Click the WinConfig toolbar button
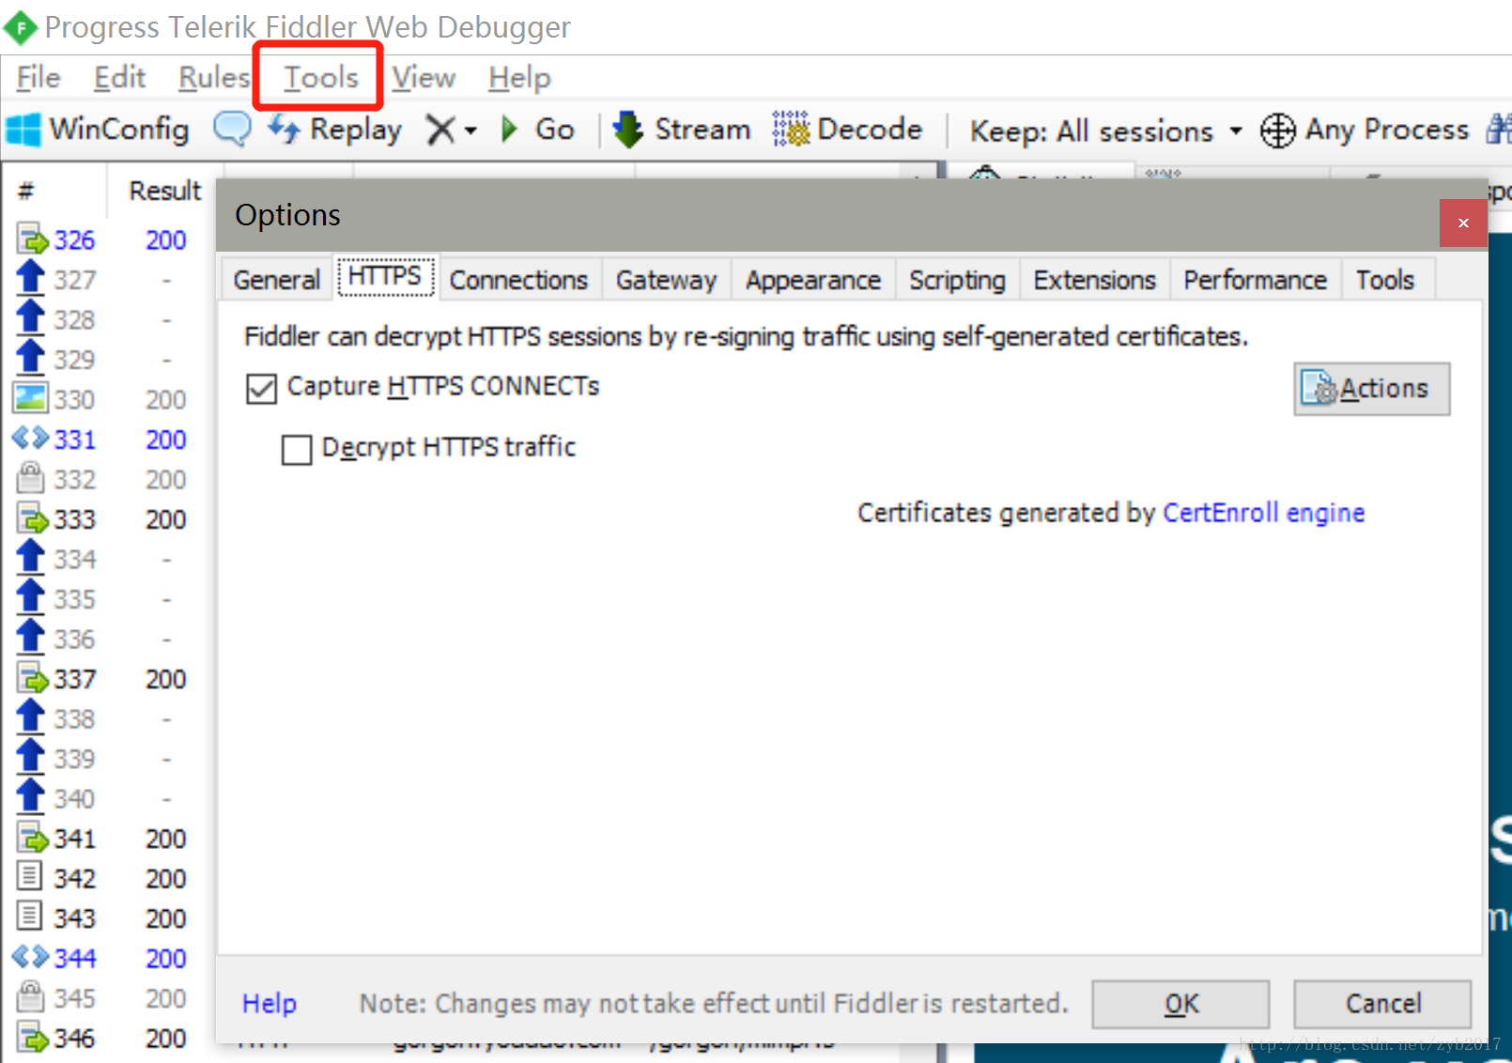Image resolution: width=1512 pixels, height=1063 pixels. pos(98,129)
